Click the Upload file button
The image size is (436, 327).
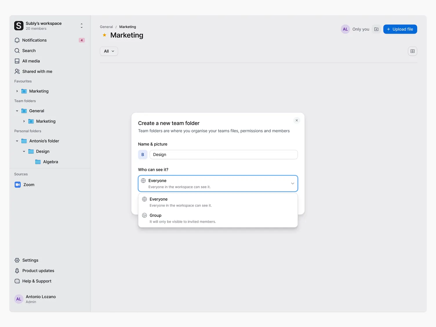[400, 29]
